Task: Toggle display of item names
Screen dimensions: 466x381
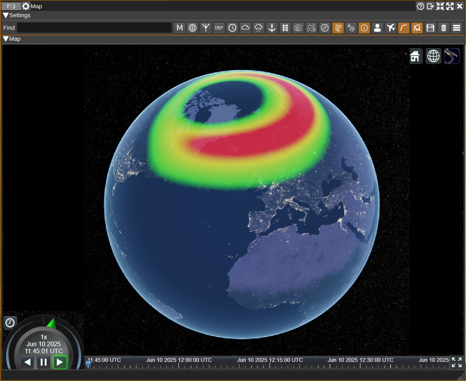Action: click(364, 28)
